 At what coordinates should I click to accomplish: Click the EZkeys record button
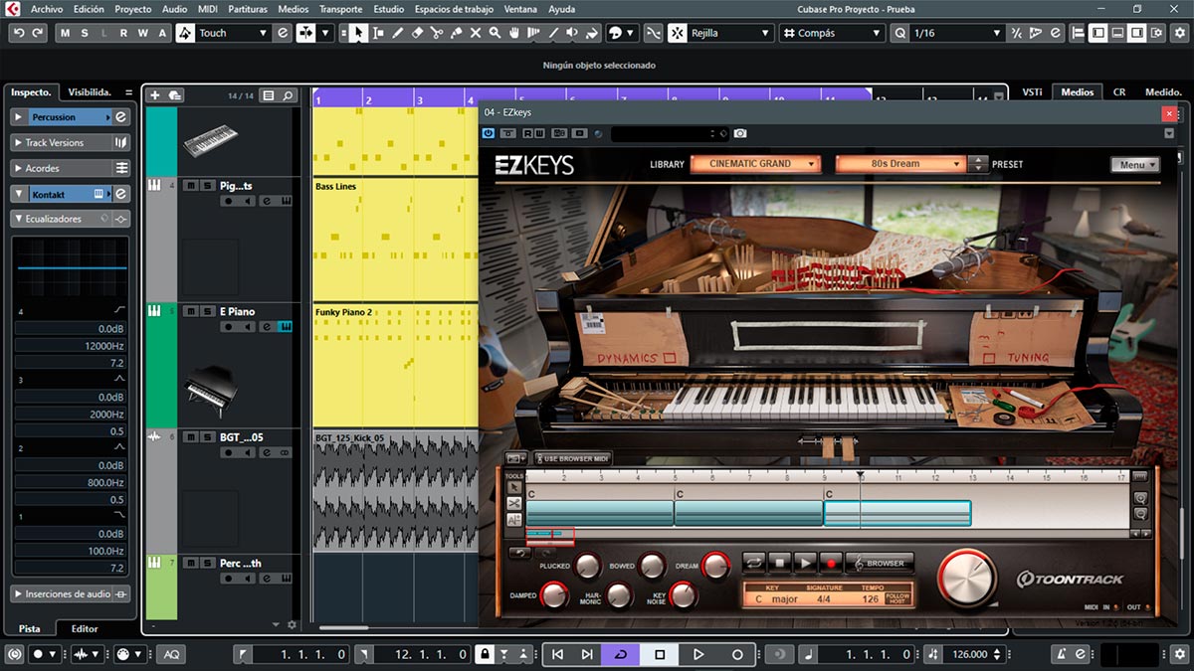[831, 563]
